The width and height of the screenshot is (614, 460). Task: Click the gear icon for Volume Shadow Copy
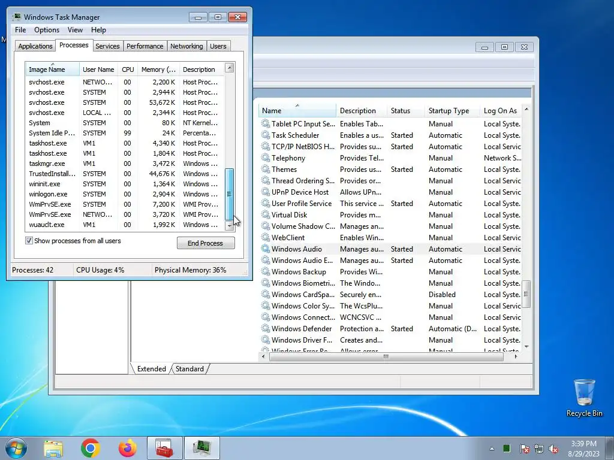[266, 226]
